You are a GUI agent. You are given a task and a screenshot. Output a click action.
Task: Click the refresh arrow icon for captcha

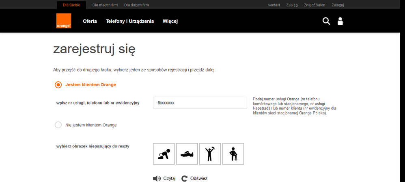coord(185,178)
